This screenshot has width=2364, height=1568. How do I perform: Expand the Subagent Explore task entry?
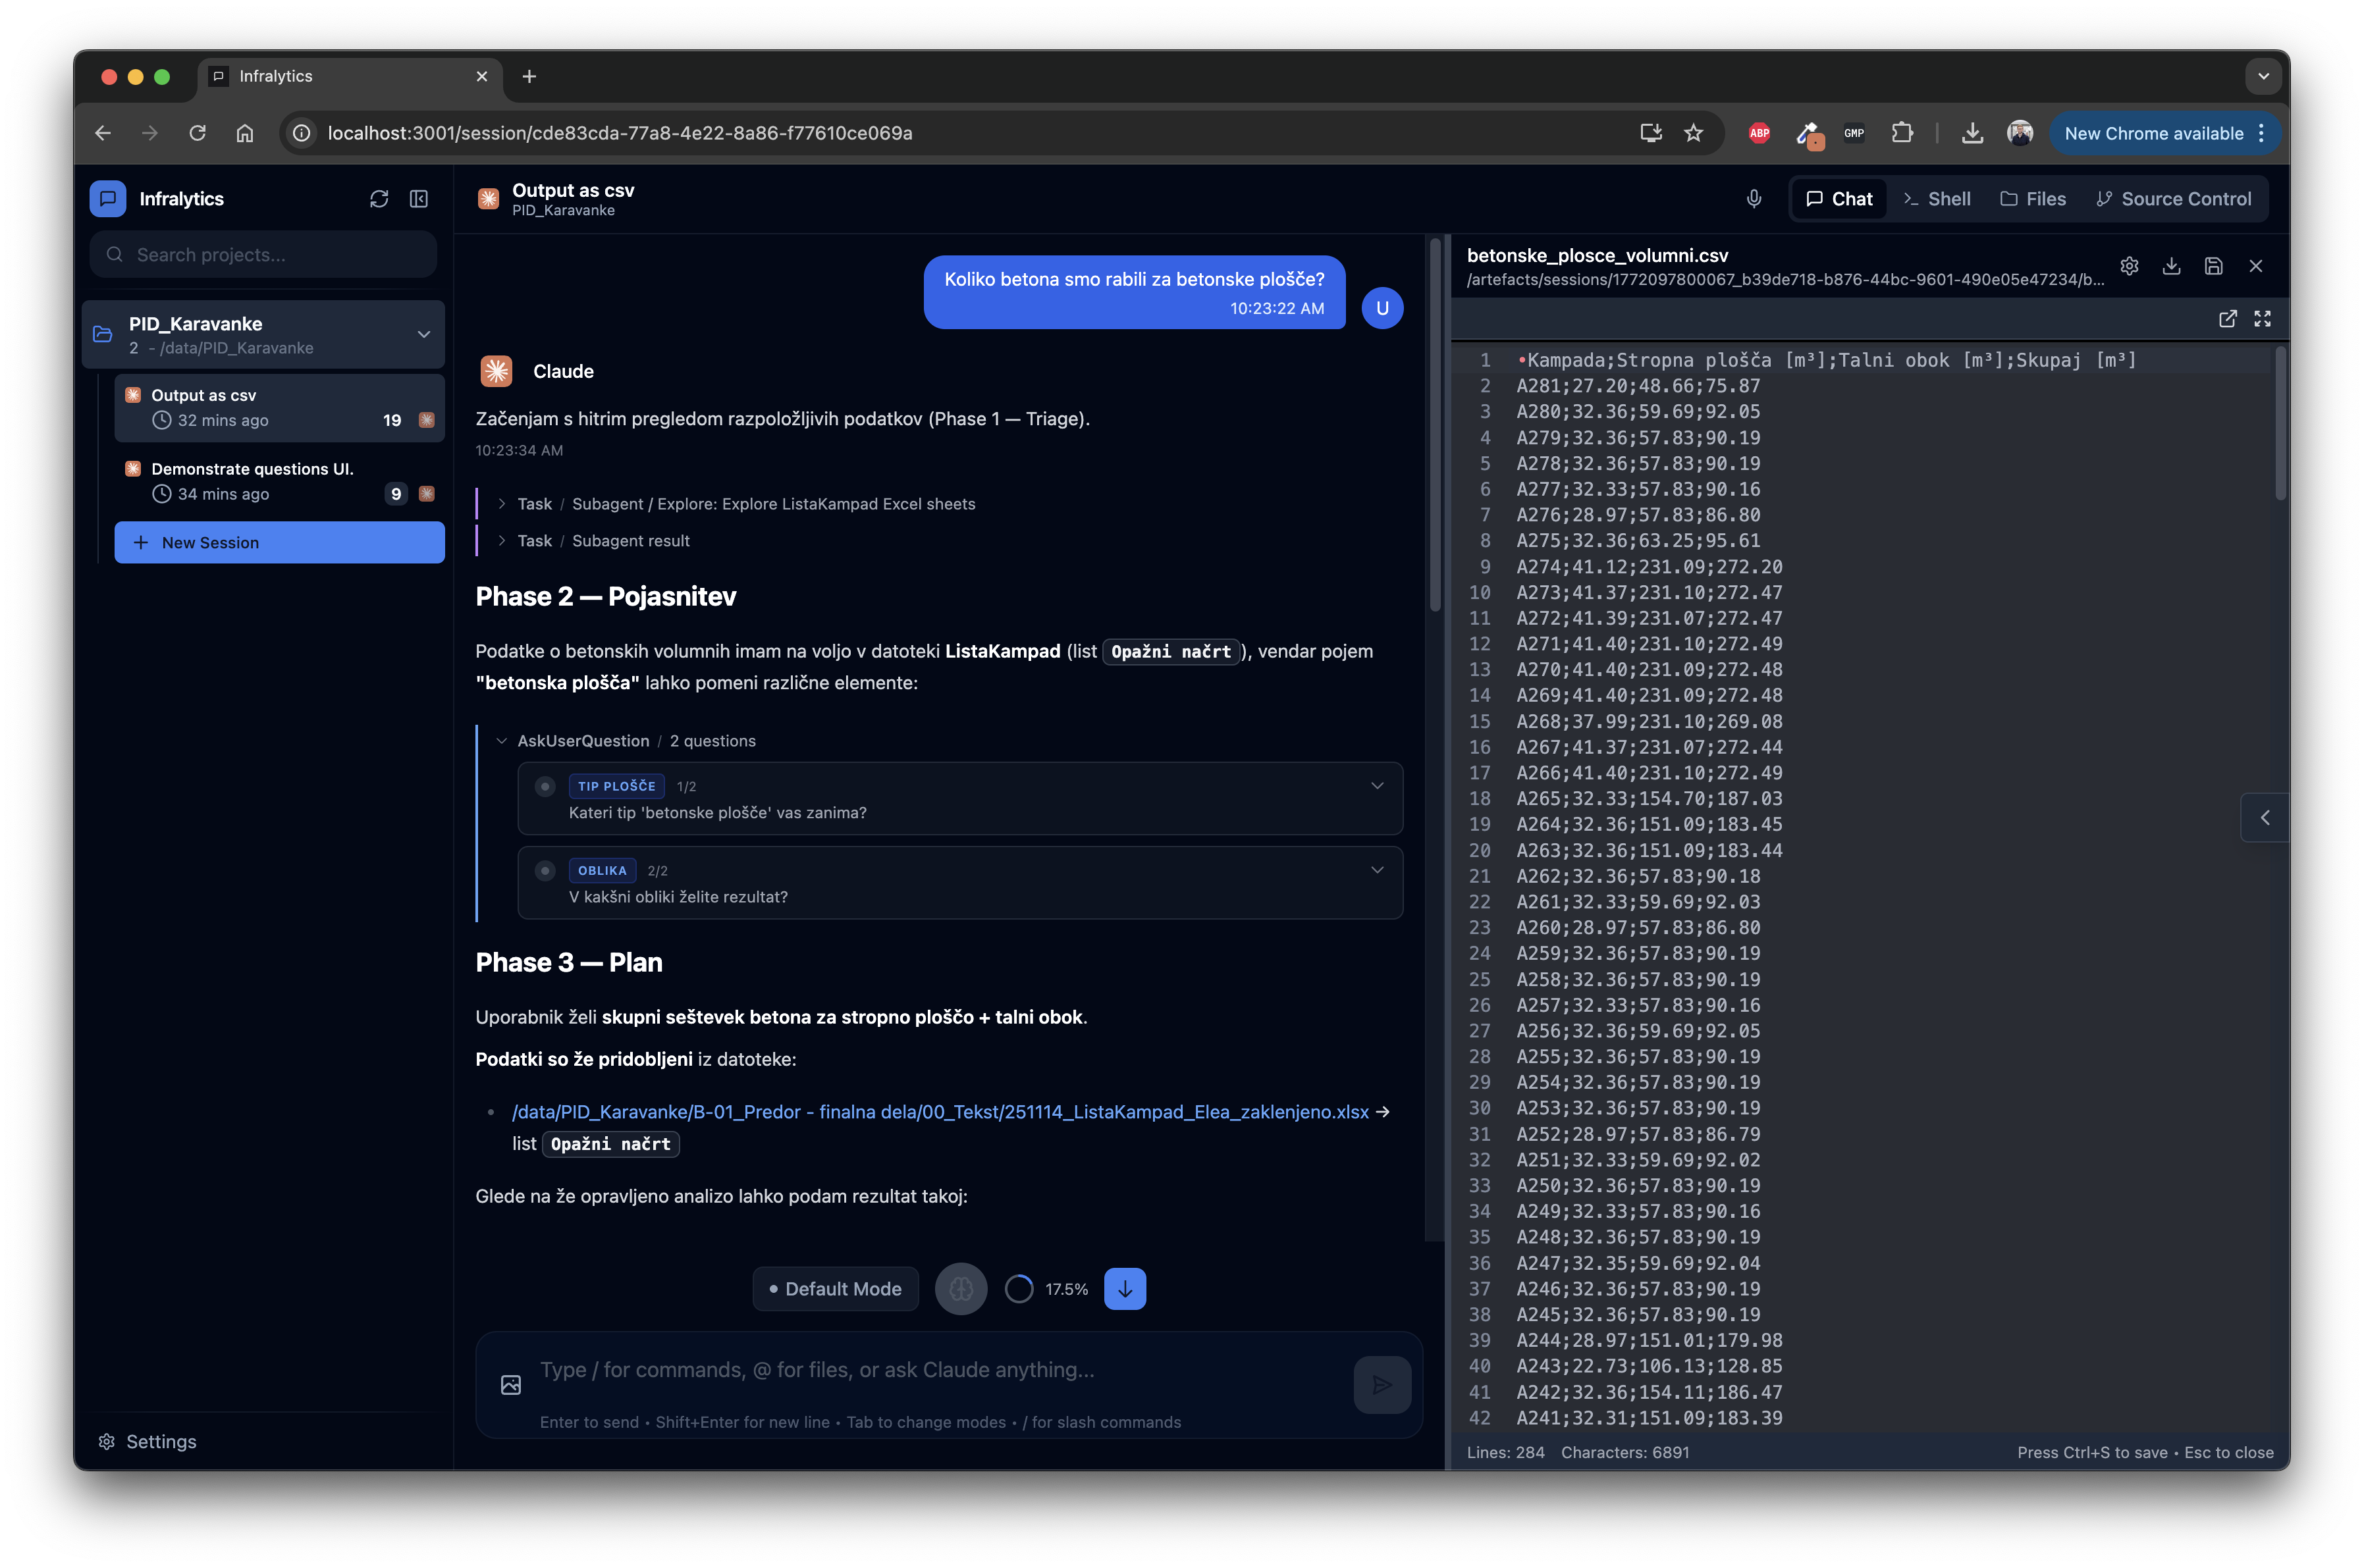501,503
